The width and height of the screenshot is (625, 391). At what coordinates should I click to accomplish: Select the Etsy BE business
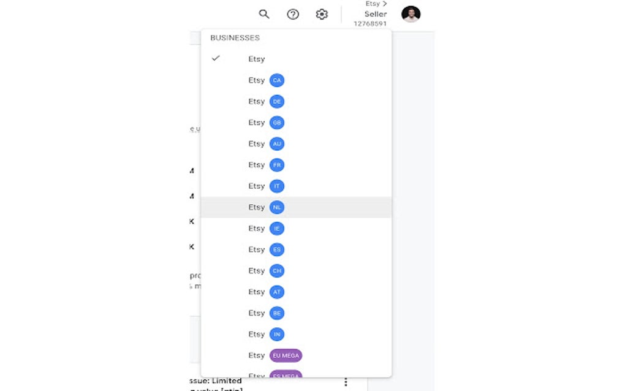266,313
